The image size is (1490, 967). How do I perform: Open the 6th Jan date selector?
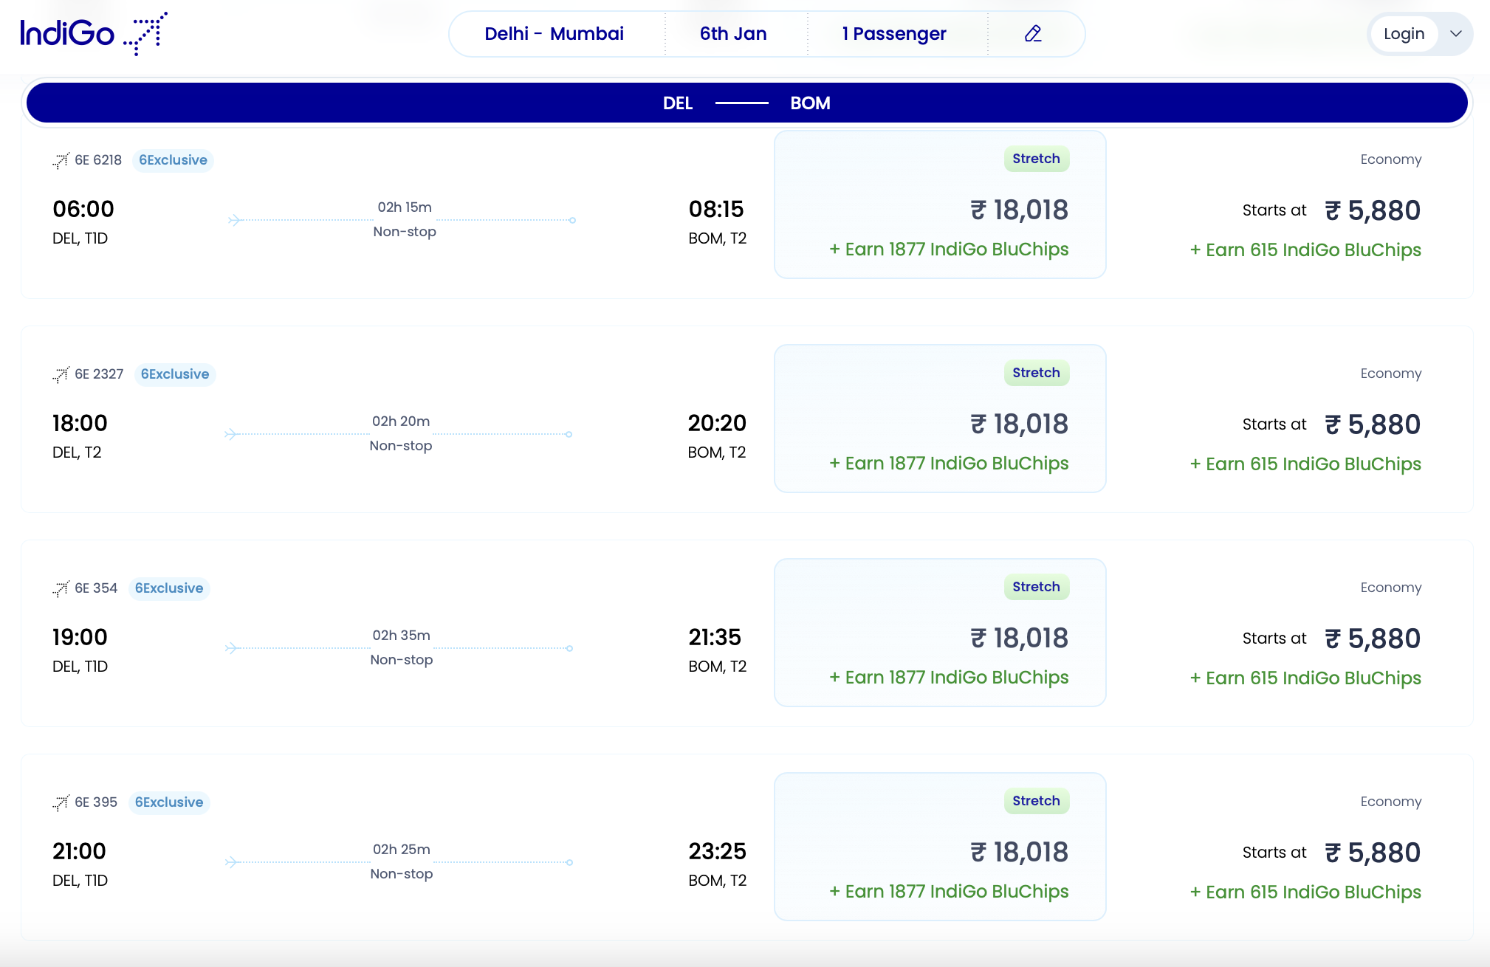pos(733,33)
